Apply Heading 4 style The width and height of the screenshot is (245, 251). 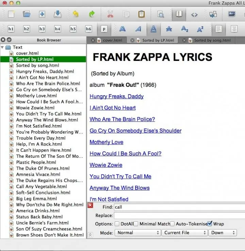pyautogui.click(x=58, y=29)
